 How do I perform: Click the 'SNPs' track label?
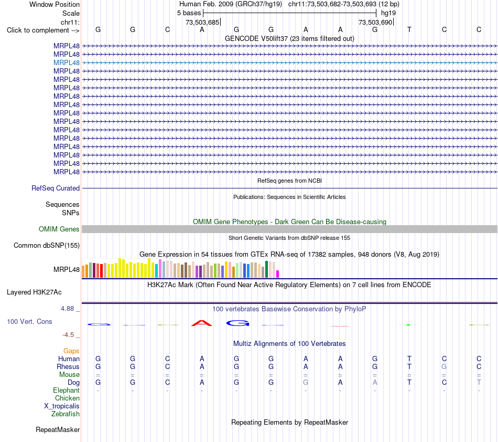[71, 213]
